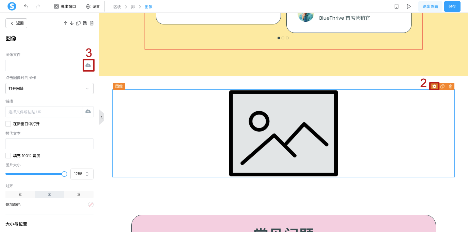Click the Systeme S logo
Screen dimensions: 468x232
(12, 6)
